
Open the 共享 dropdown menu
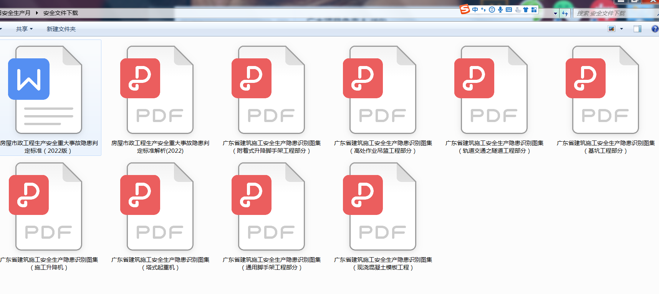[24, 29]
